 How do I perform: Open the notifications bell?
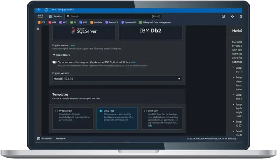pos(232,16)
